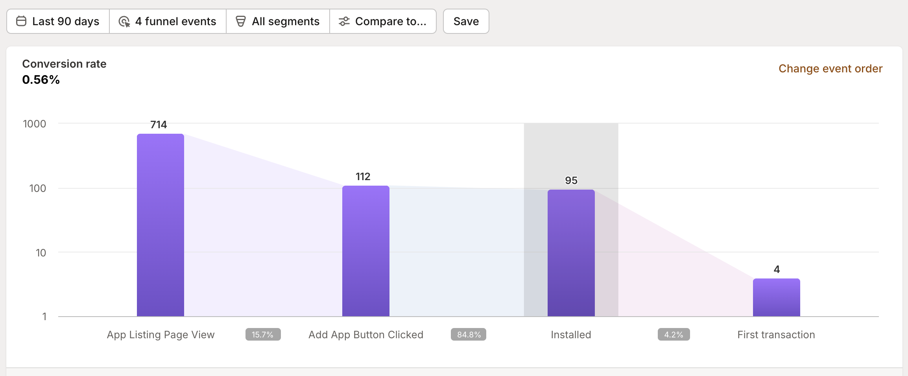Click the 0.56% conversion rate value
The height and width of the screenshot is (376, 908).
[x=41, y=80]
